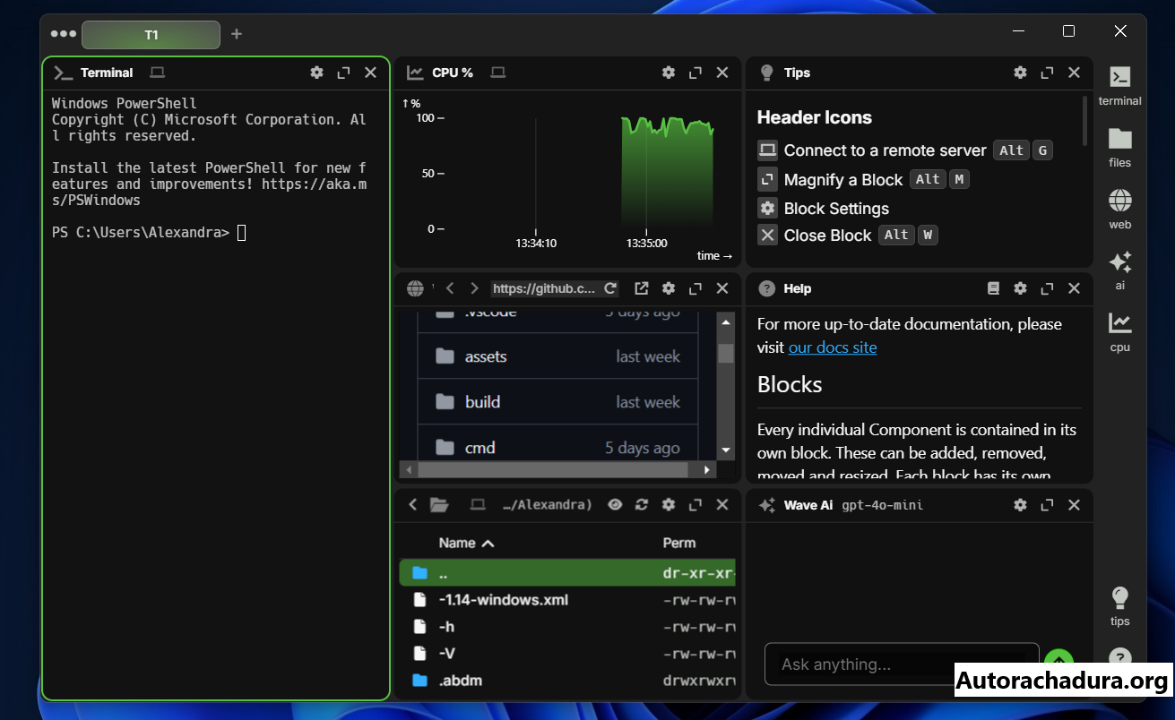
Task: Click the Perm column header
Action: 679,543
